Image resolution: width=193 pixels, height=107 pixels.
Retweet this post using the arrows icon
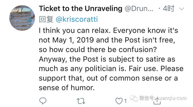coord(81,101)
